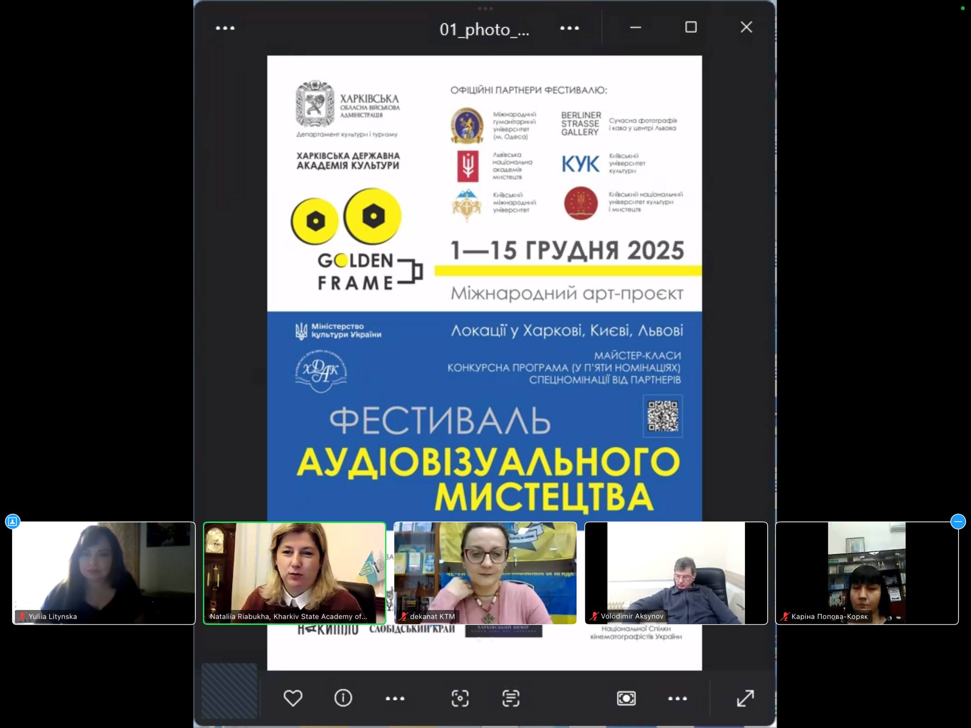This screenshot has height=728, width=971.
Task: Open ellipsis menu right of the 01_photo filename
Action: click(x=569, y=28)
